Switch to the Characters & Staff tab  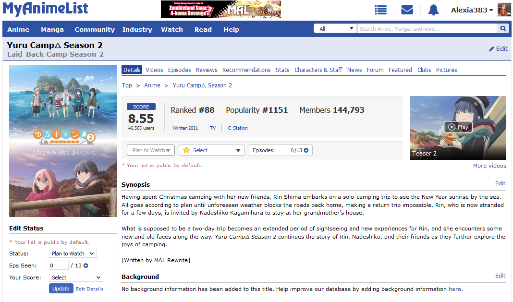[318, 70]
